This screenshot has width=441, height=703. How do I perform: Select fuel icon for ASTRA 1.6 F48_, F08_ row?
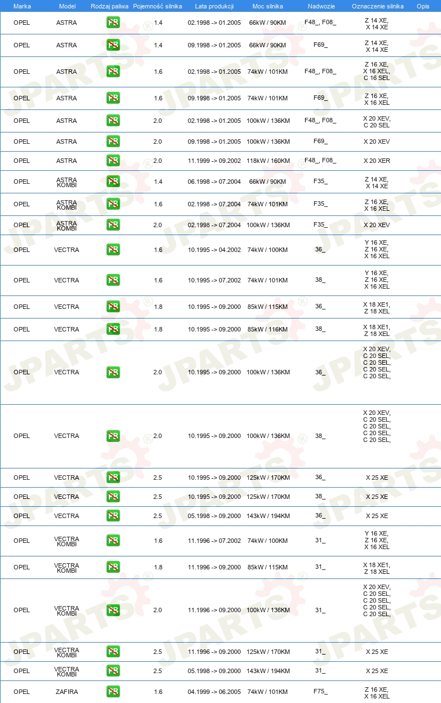tap(113, 72)
